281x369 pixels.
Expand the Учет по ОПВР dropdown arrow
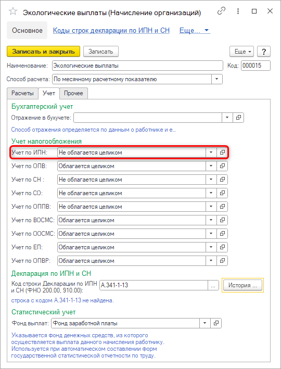point(211,261)
